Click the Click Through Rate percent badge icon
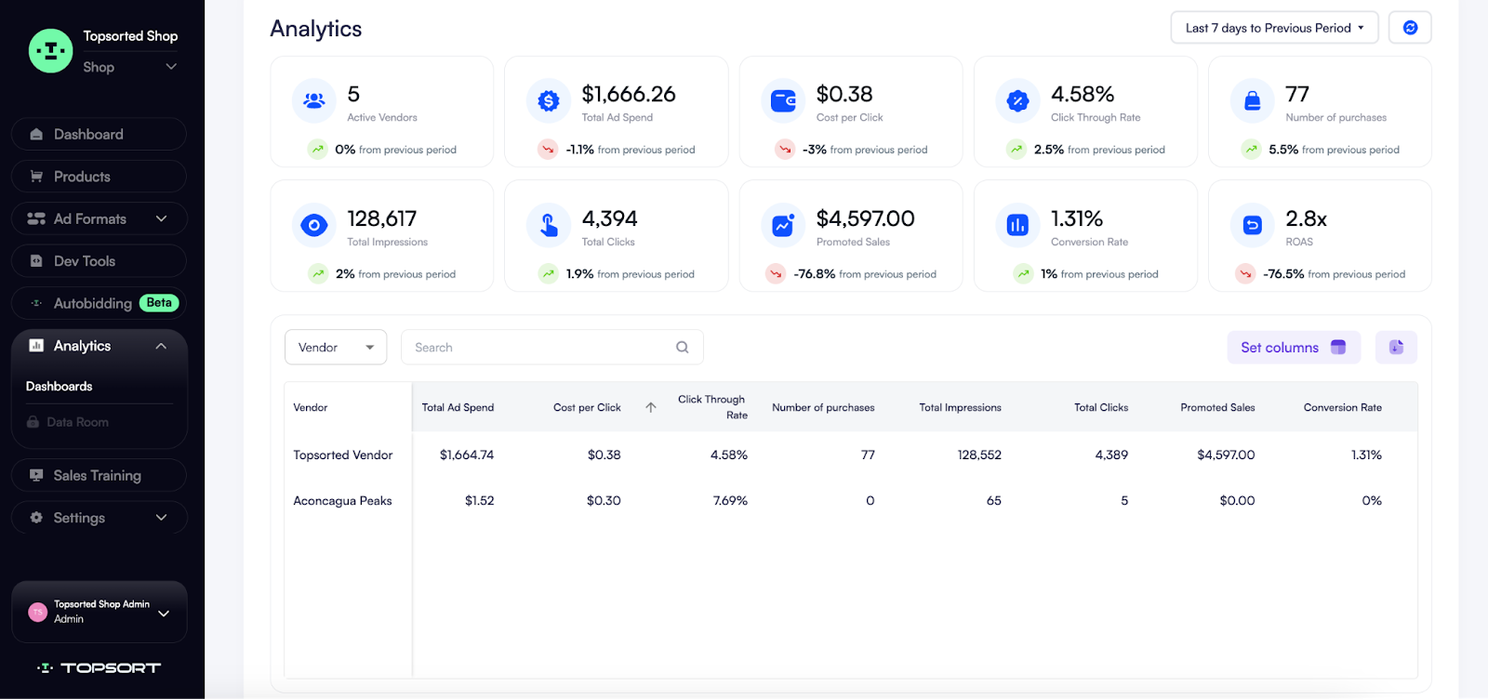1488x699 pixels. click(1017, 100)
